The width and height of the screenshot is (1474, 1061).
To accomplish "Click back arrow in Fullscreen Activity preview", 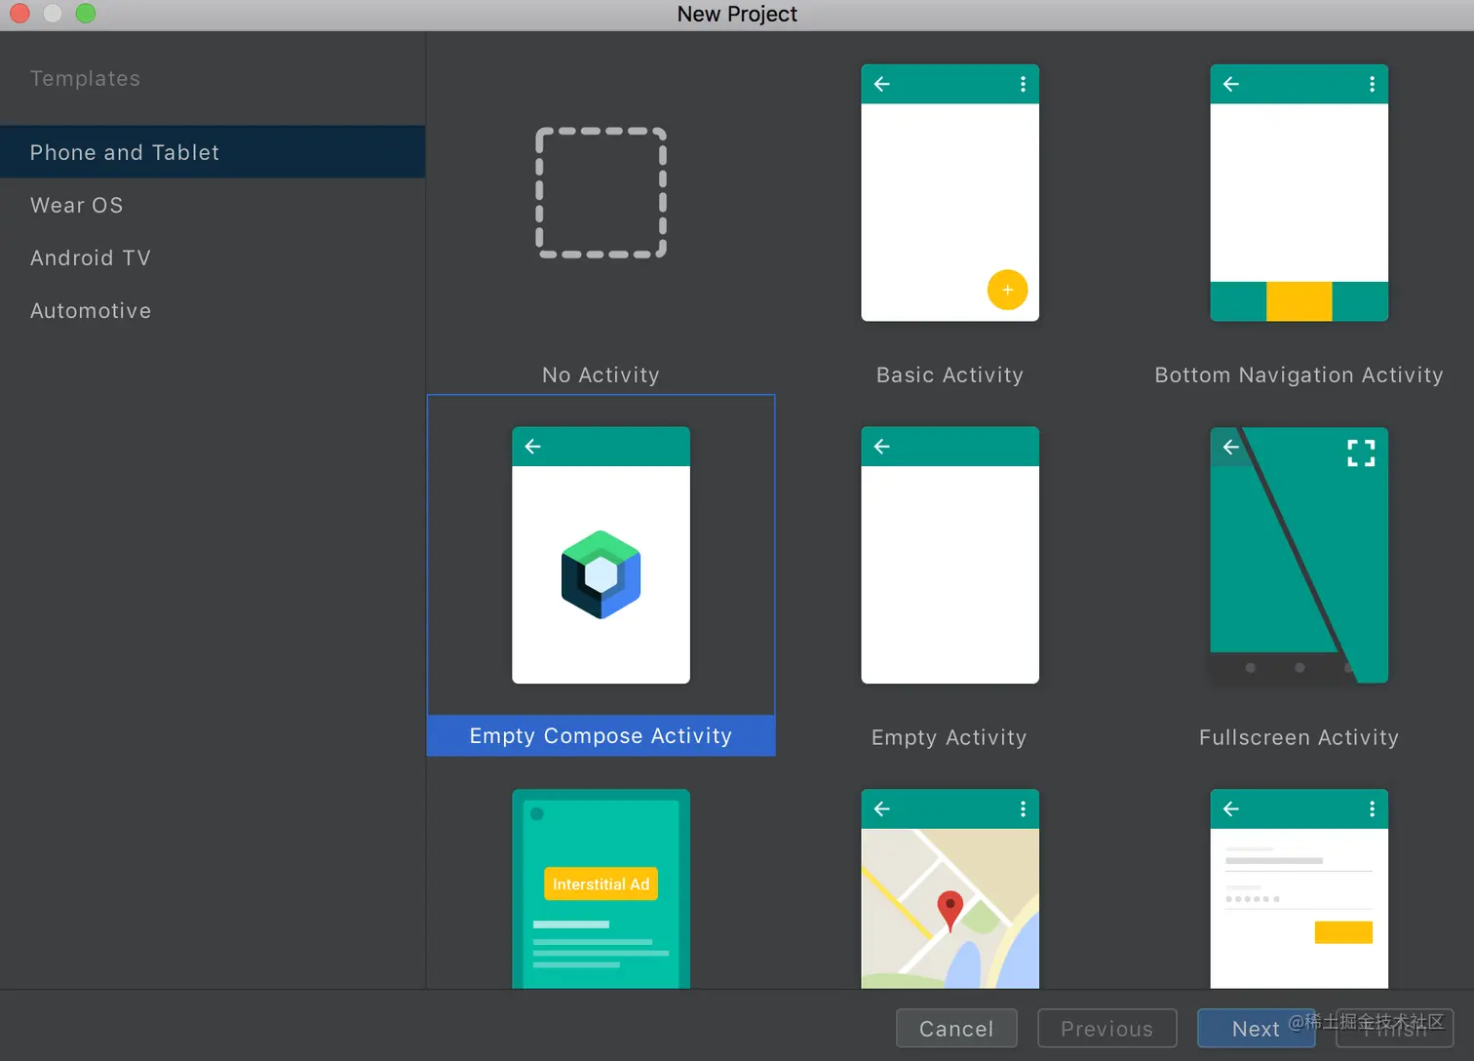I will click(x=1231, y=447).
